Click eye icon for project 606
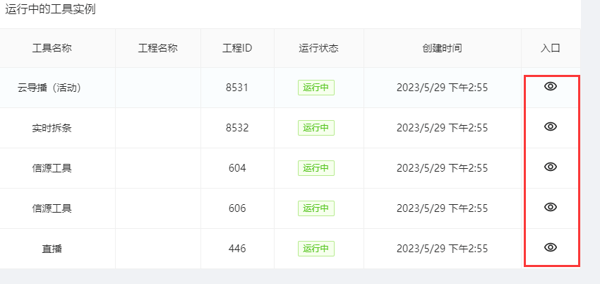The image size is (600, 284). click(551, 207)
